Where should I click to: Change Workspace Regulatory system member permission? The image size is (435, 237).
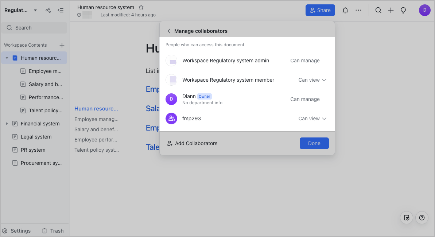point(312,80)
